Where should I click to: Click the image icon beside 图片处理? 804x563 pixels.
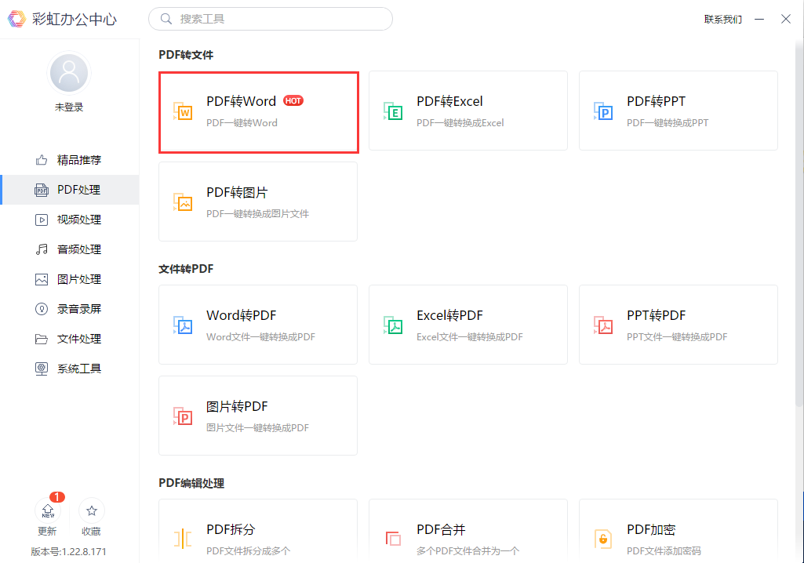point(42,279)
